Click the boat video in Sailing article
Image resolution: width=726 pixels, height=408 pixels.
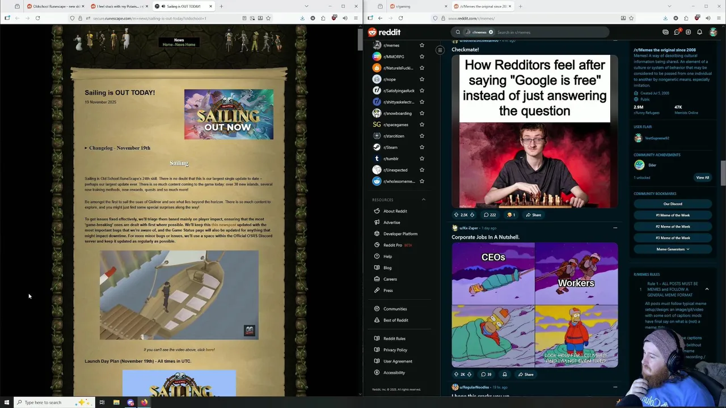[x=179, y=295]
